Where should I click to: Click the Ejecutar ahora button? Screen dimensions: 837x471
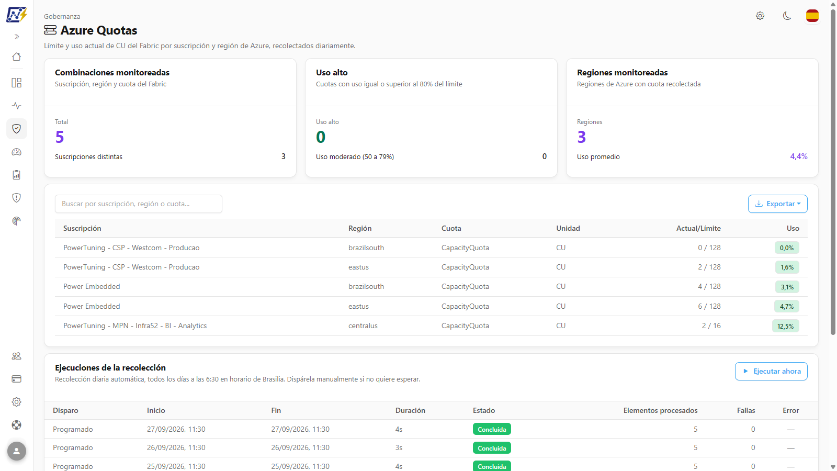771,372
